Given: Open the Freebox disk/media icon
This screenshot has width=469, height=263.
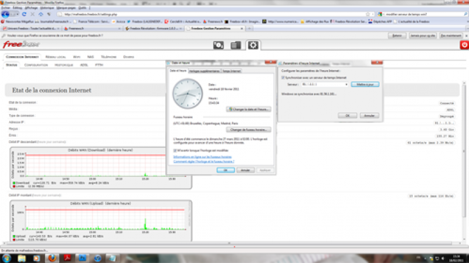Looking at the screenshot, I should [218, 45].
